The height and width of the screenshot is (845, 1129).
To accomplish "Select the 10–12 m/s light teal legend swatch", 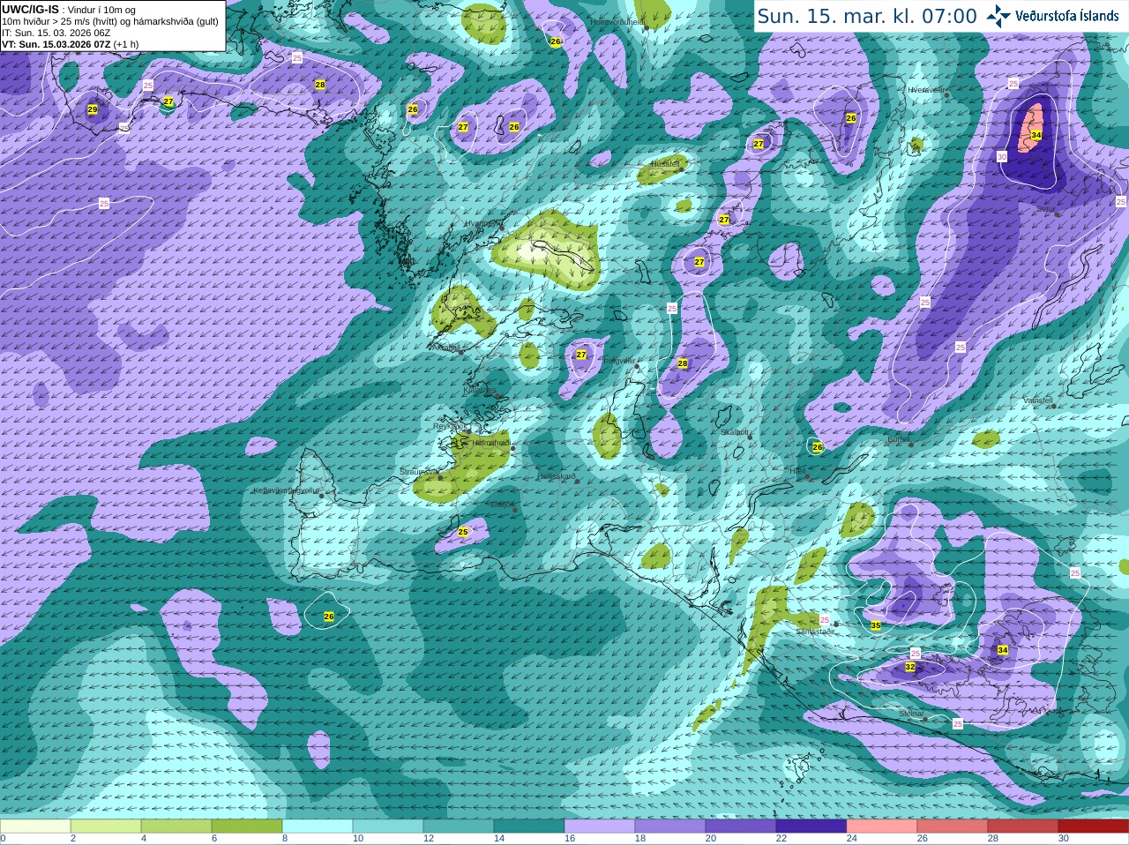I will [x=388, y=826].
